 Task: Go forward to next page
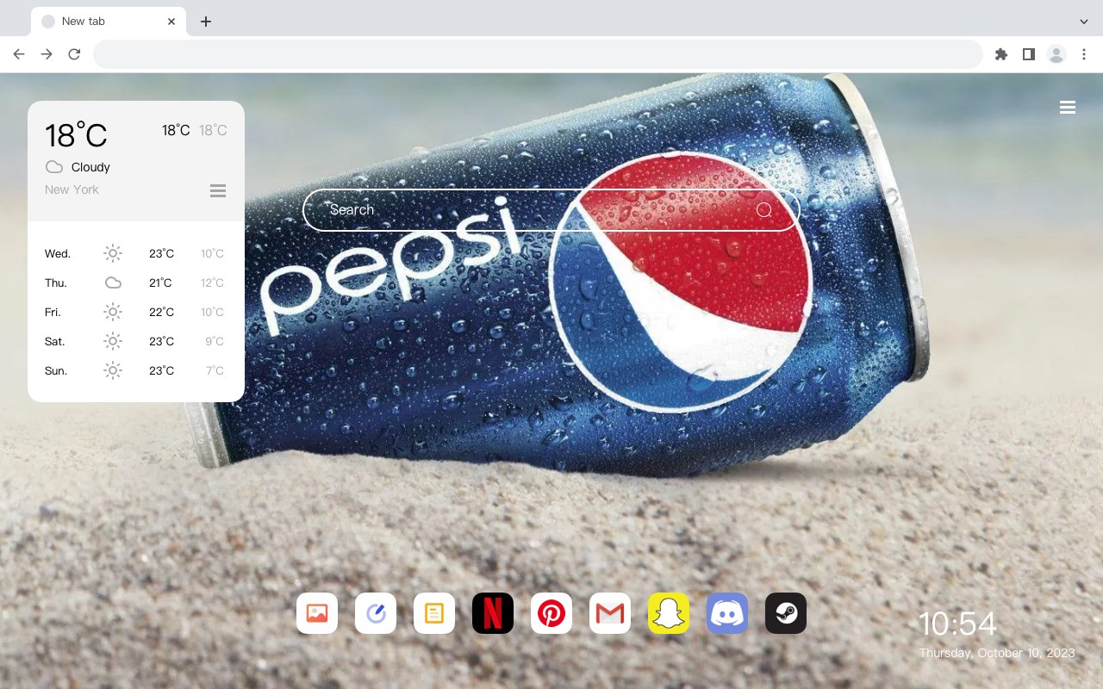pyautogui.click(x=47, y=54)
